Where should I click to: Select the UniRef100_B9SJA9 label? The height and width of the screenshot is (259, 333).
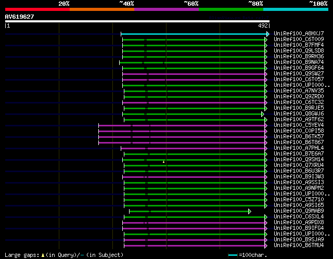coord(299,240)
